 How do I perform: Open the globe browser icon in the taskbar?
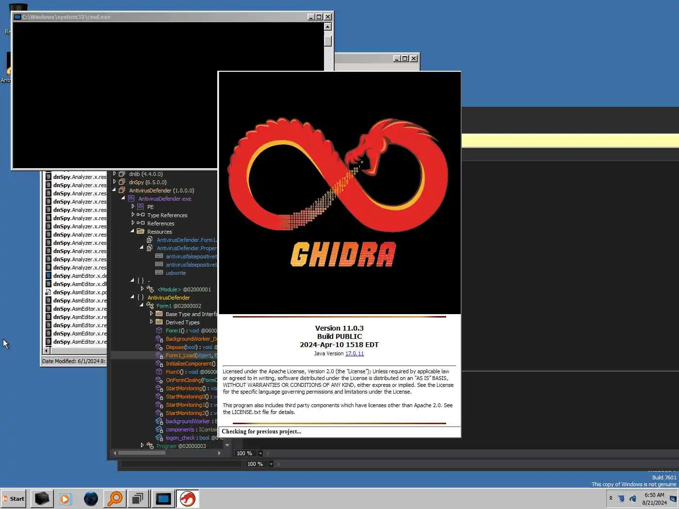point(91,498)
